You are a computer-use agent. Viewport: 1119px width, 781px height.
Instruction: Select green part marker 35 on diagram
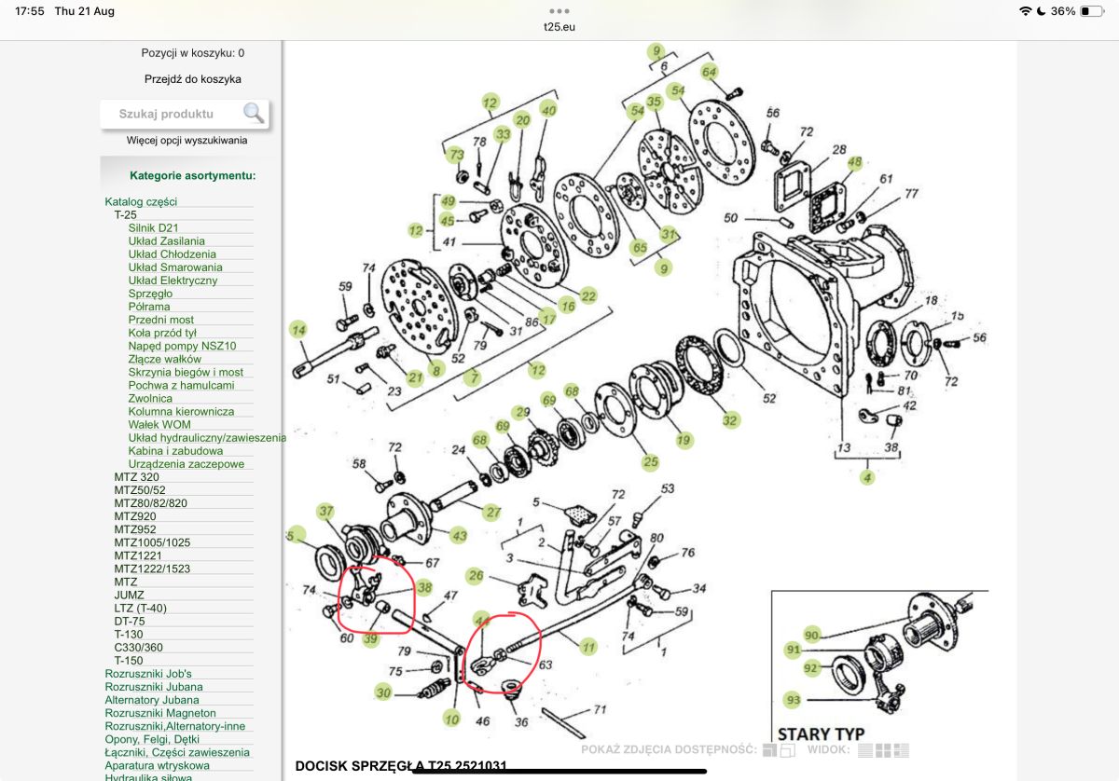654,101
